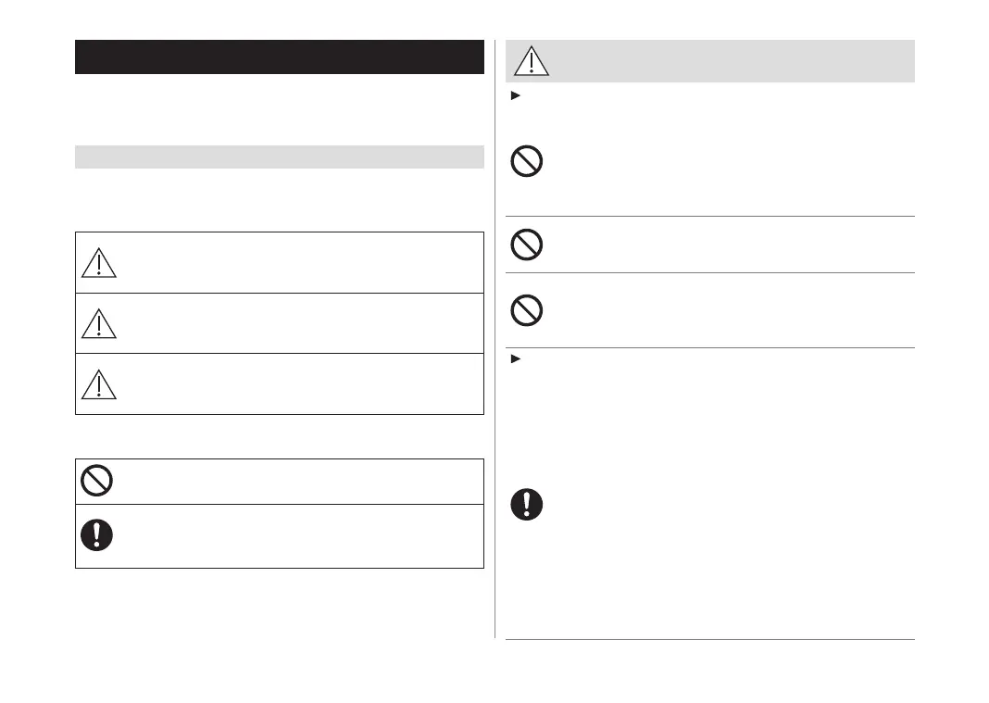The width and height of the screenshot is (989, 703).
Task: Click the lowest prohibition symbol in the right column
Action: click(x=527, y=309)
